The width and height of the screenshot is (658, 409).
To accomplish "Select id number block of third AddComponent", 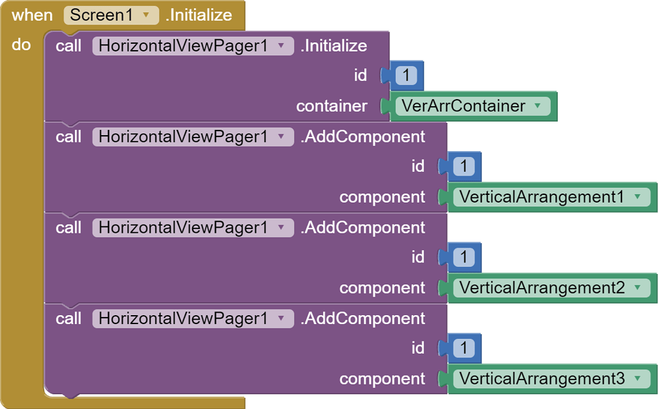I will pos(464,348).
